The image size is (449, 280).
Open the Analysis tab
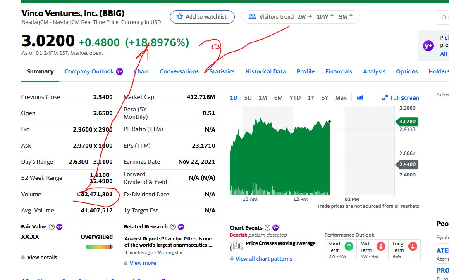pos(374,71)
